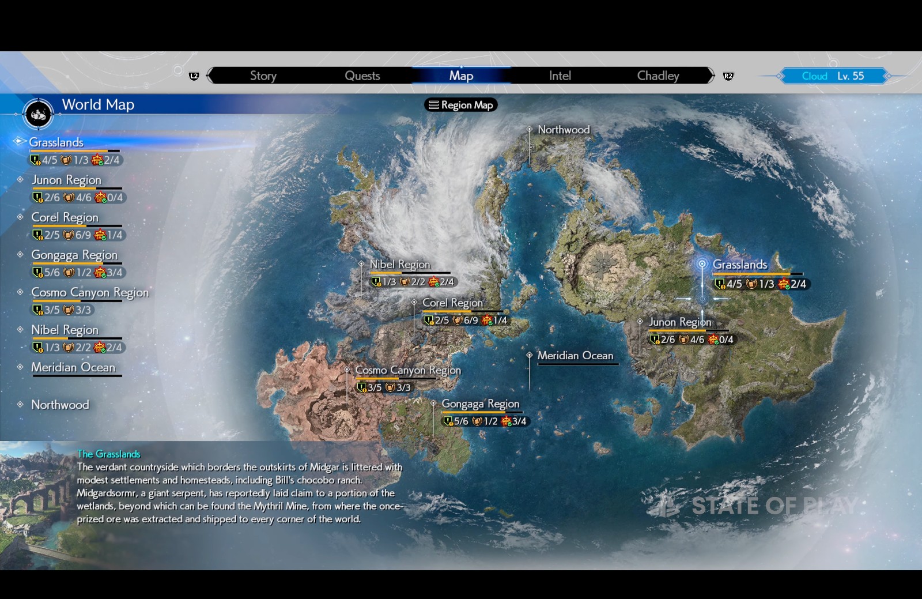This screenshot has height=599, width=922.
Task: Click the world map globe icon
Action: pyautogui.click(x=39, y=114)
